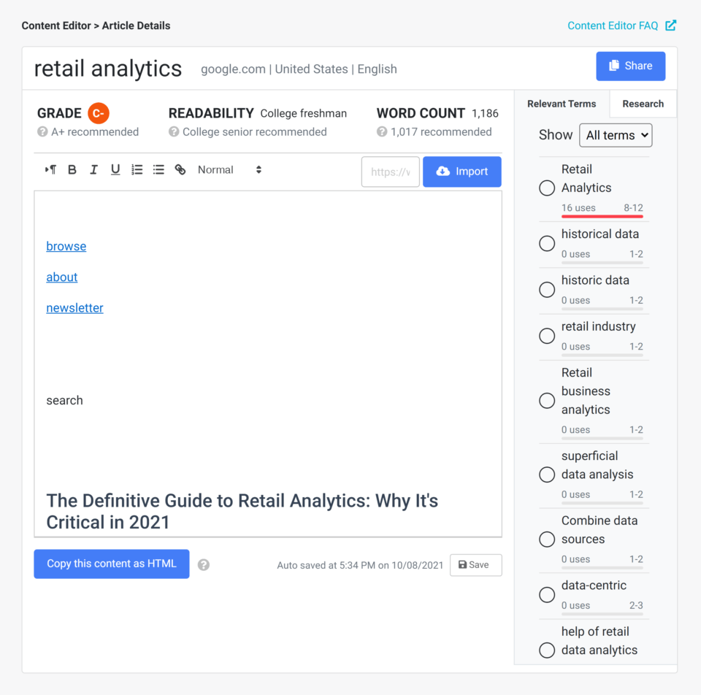Select the radio button for Retail Analytics

click(x=547, y=188)
